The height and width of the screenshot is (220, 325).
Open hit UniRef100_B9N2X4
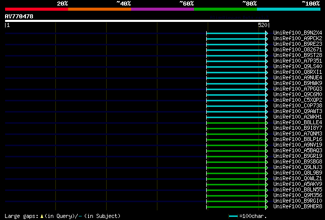click(298, 33)
